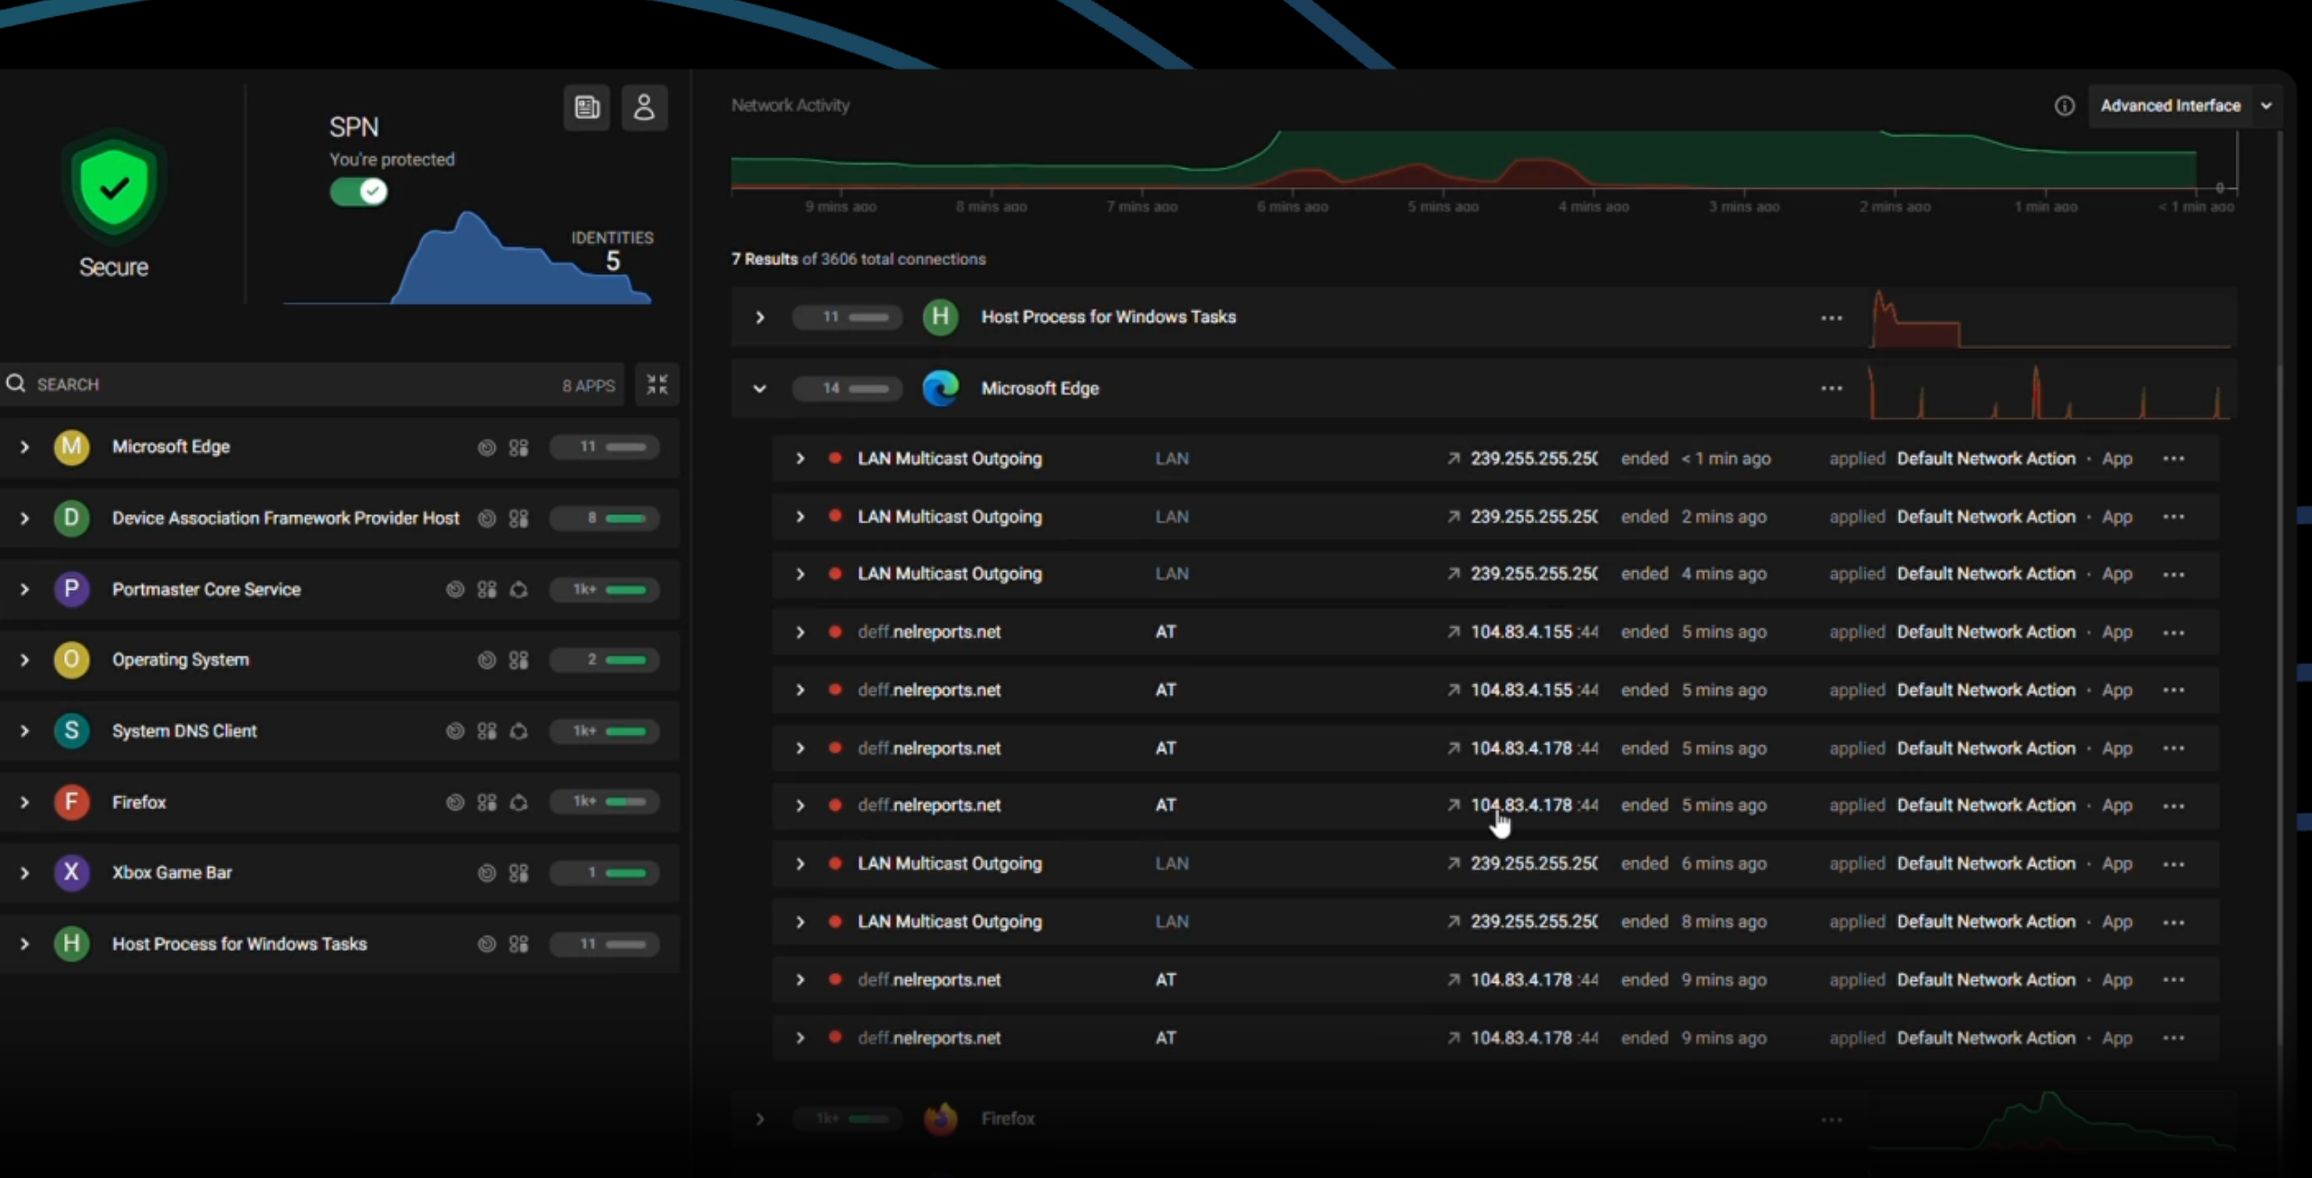The width and height of the screenshot is (2312, 1178).
Task: Expand Portmaster Core Service in sidebar
Action: pos(24,589)
